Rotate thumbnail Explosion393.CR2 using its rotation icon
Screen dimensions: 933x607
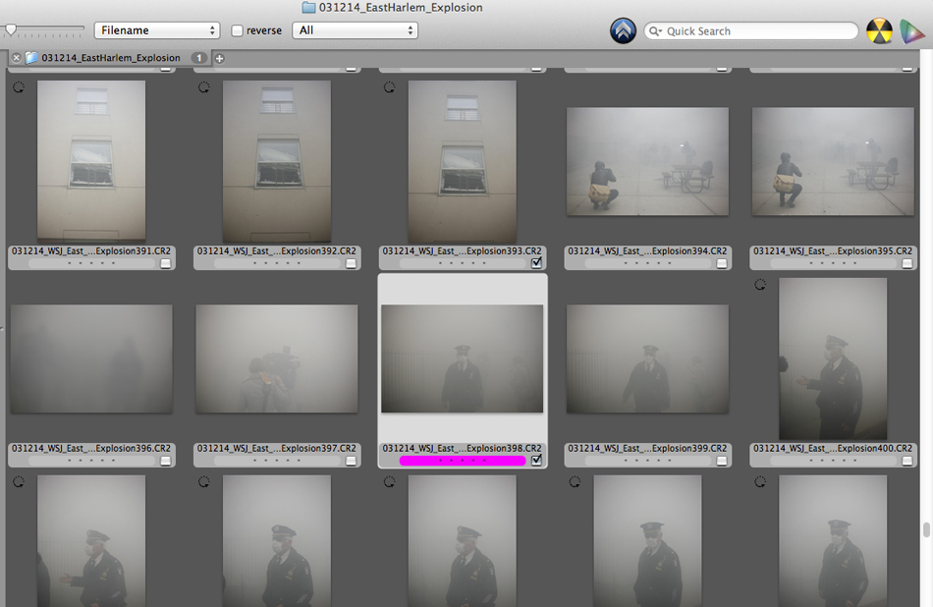coord(389,86)
